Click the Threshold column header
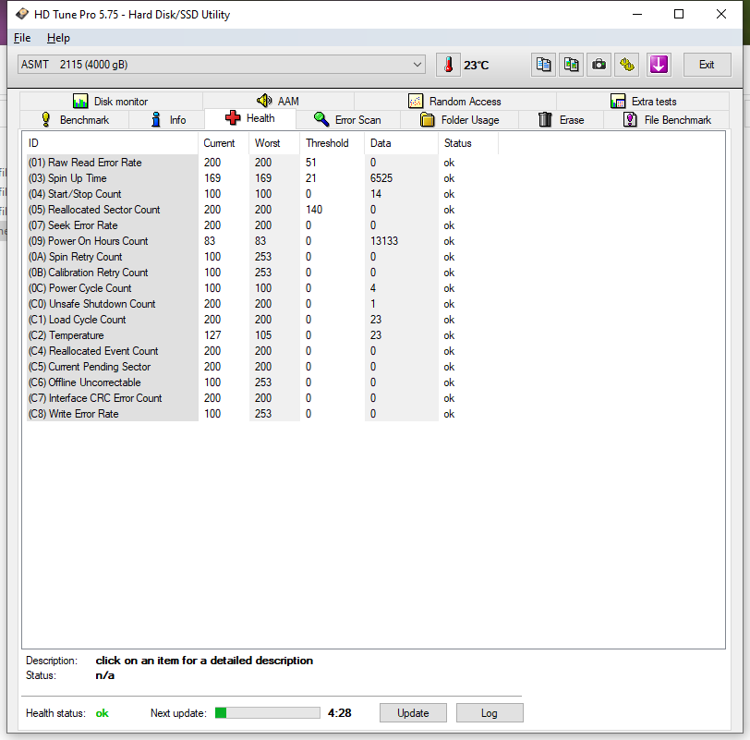The image size is (750, 740). coord(332,143)
